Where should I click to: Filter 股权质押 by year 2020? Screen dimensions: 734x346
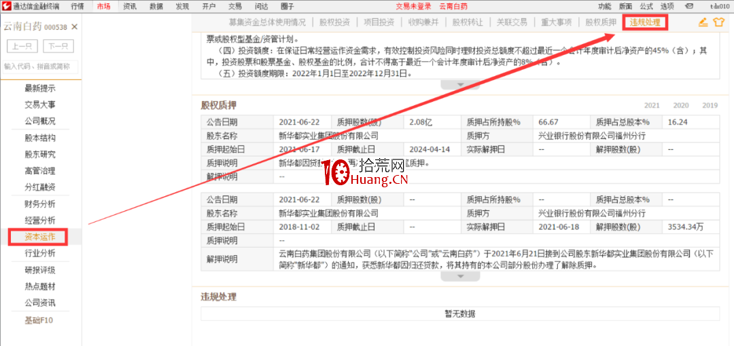click(x=681, y=105)
